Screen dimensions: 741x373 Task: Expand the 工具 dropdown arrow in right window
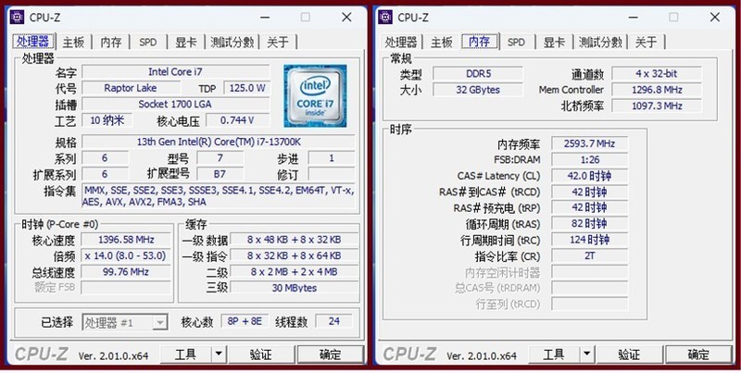coord(587,354)
